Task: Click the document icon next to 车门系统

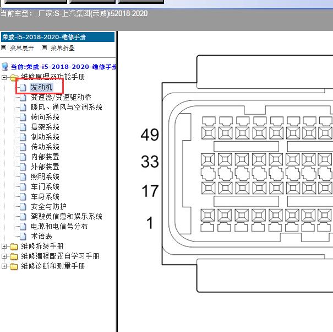Action: 23,186
